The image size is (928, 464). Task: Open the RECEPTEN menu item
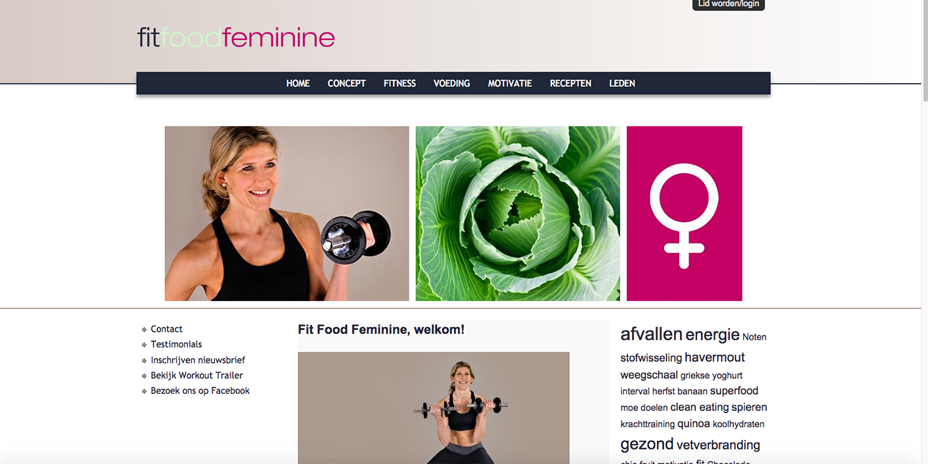coord(570,83)
